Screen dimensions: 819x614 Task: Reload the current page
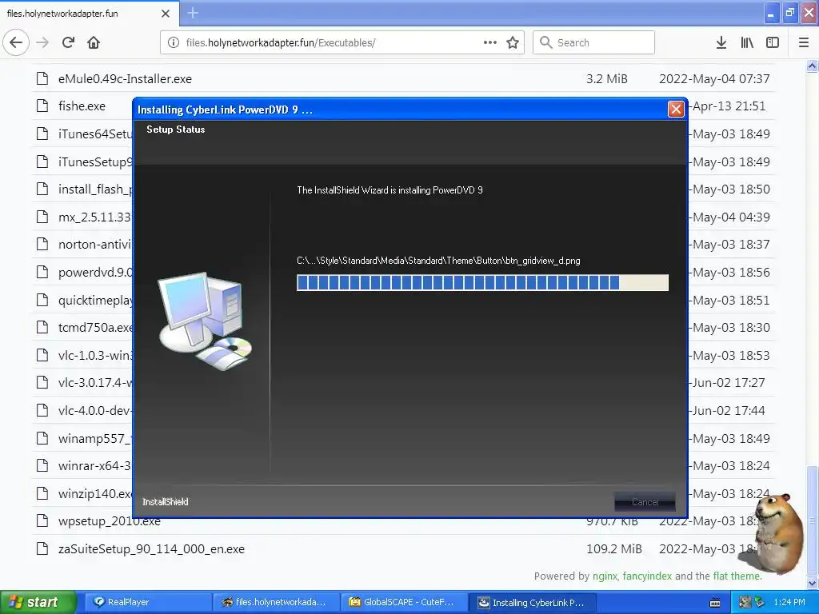point(68,42)
